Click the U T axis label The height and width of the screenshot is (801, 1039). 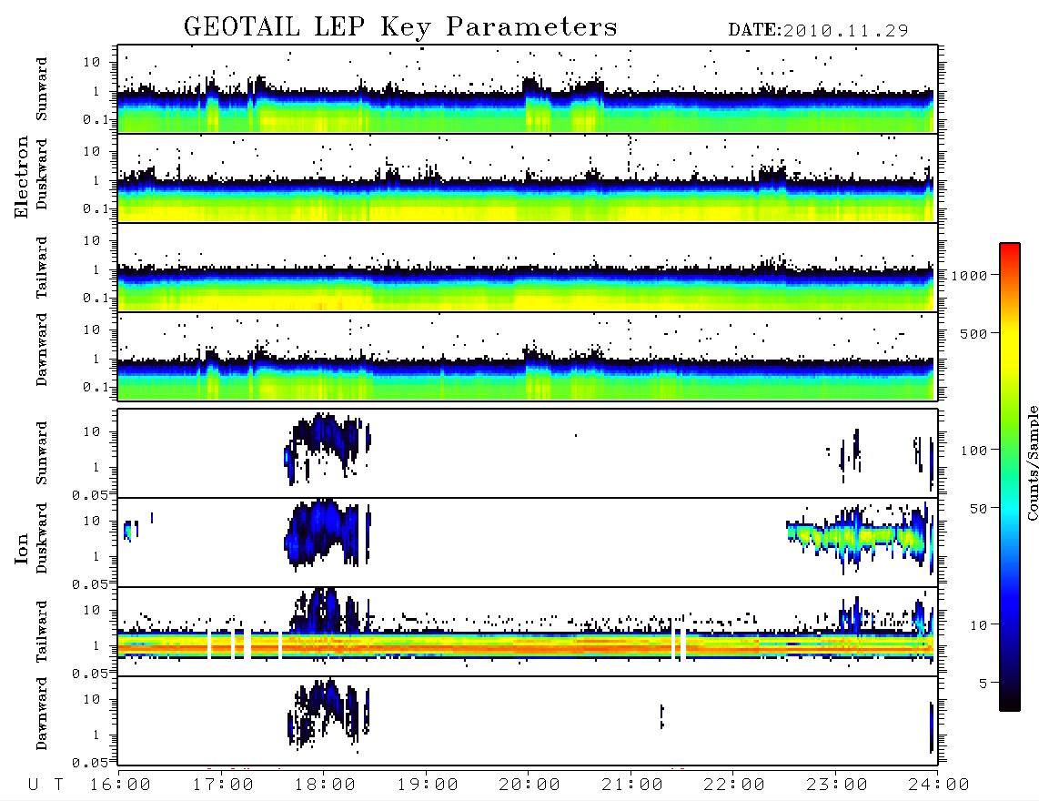click(46, 785)
